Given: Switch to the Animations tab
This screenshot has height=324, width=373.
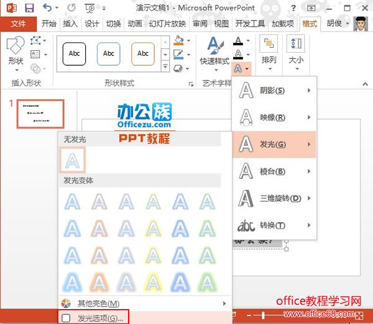Looking at the screenshot, I should (135, 24).
